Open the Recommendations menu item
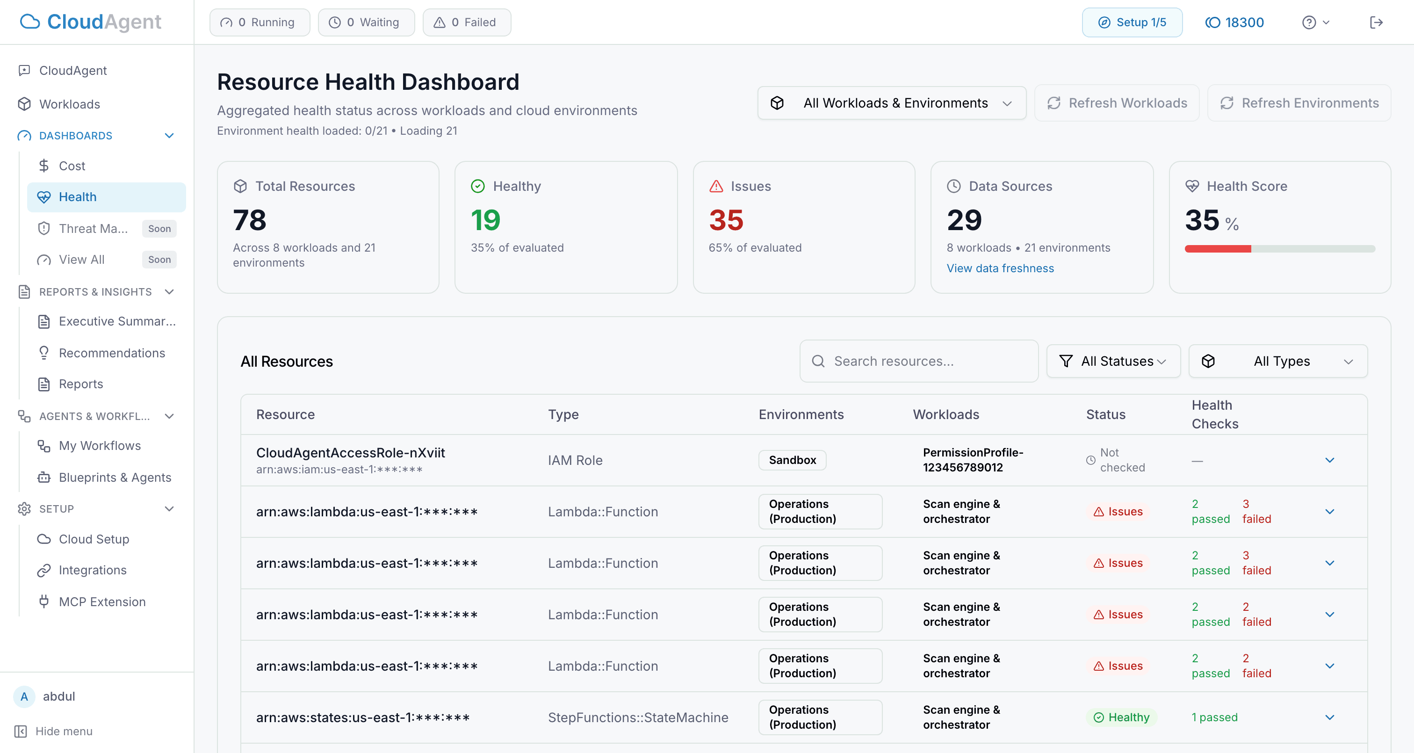 coord(111,353)
